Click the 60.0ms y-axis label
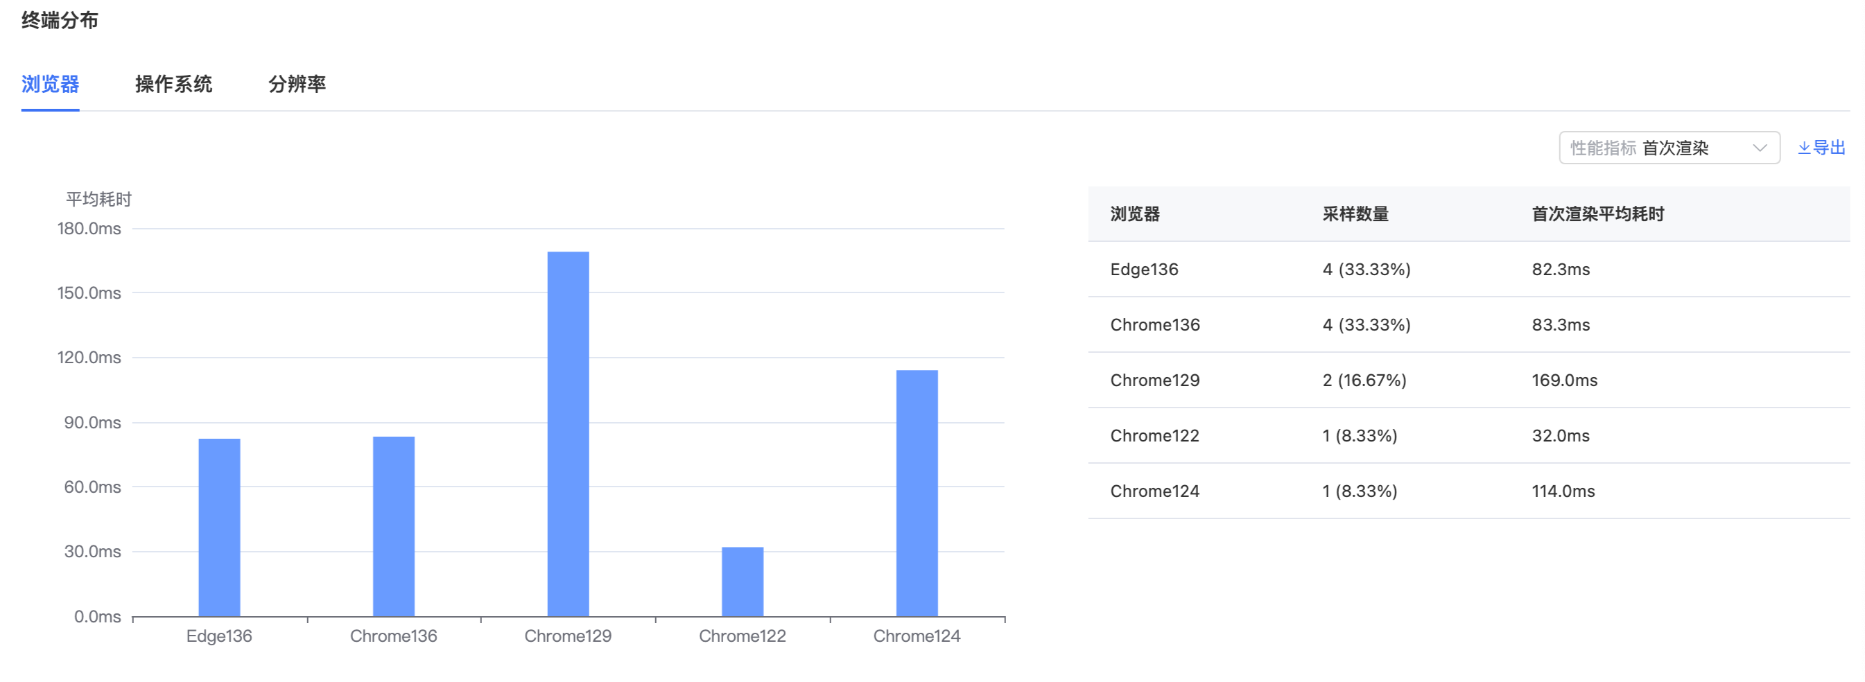Image resolution: width=1865 pixels, height=682 pixels. coord(93,487)
